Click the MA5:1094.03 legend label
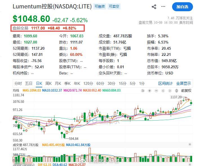Screen dimensions: 200x166 [32, 90]
